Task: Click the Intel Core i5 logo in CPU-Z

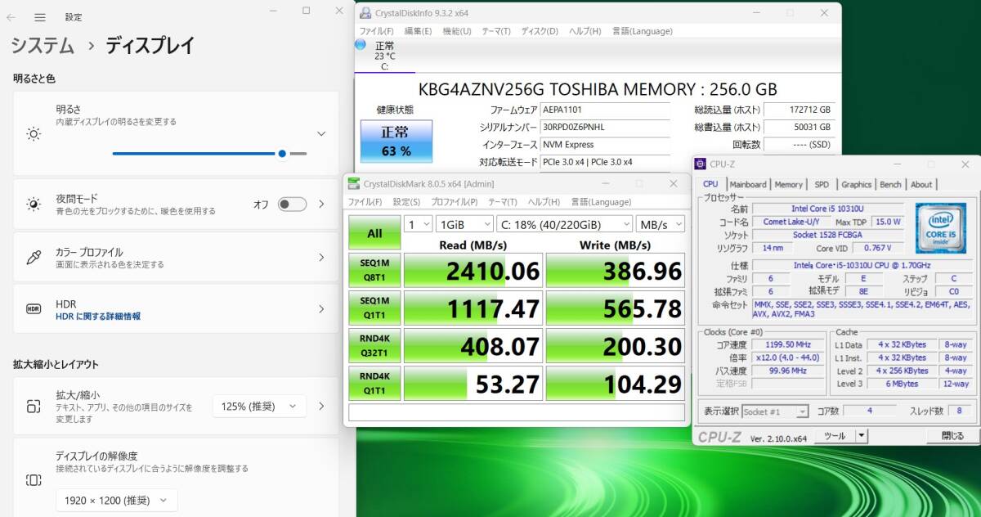Action: [940, 228]
